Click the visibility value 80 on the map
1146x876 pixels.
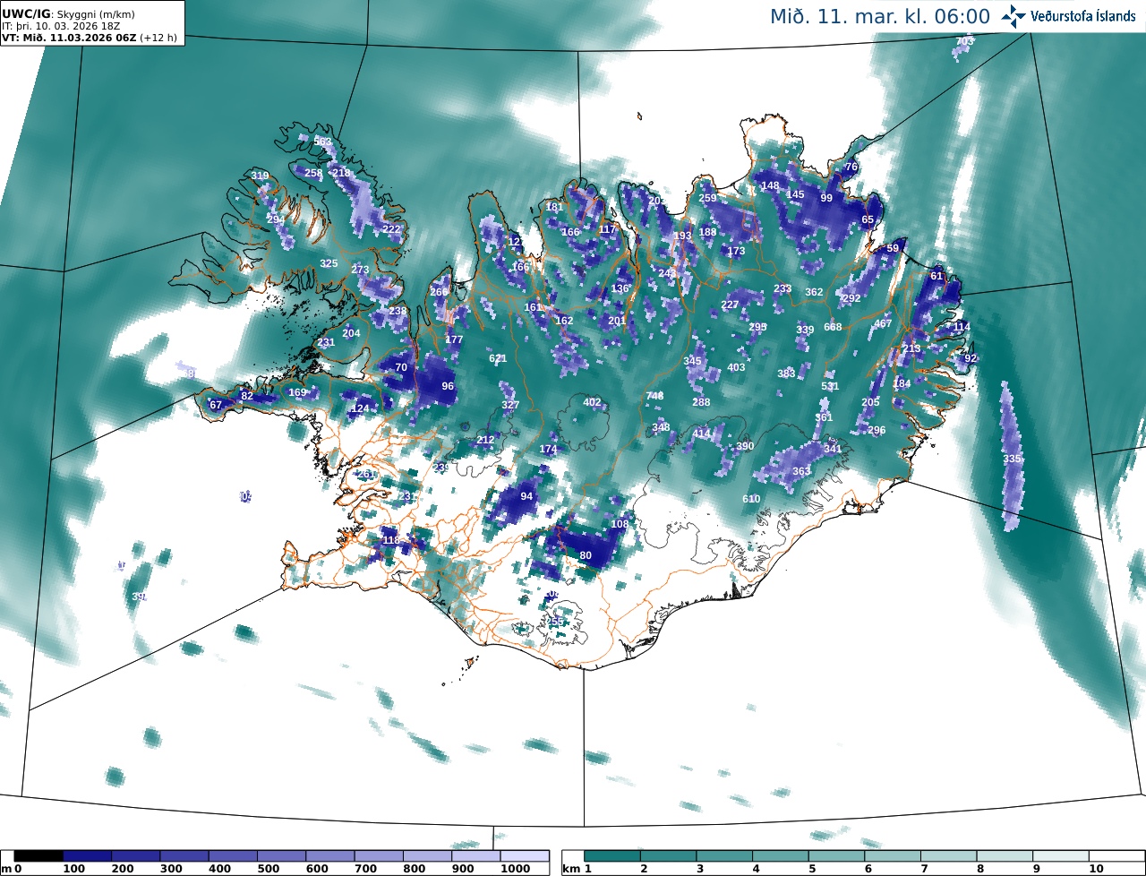coord(586,555)
